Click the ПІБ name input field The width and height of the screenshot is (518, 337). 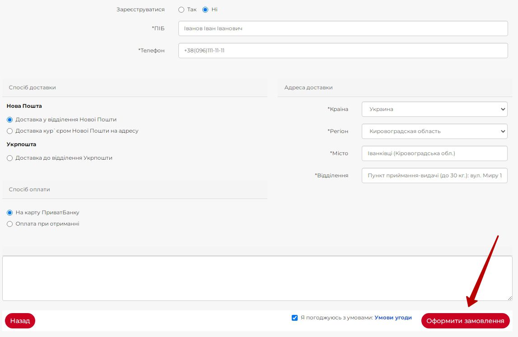coord(343,28)
